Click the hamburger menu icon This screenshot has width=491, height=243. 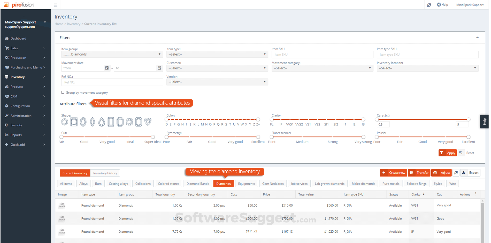pos(56,5)
